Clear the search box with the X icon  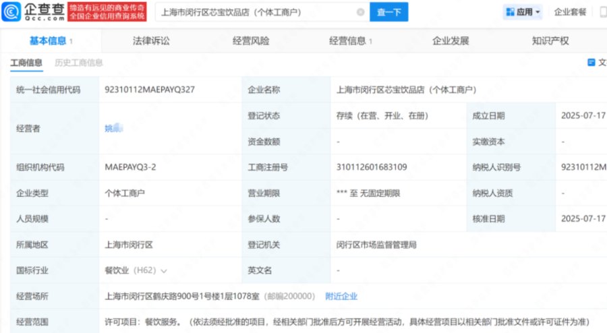[360, 12]
